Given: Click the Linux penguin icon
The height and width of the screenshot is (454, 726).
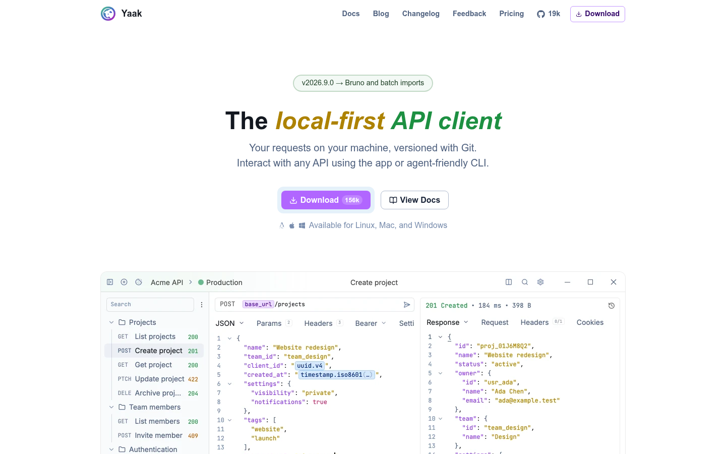Looking at the screenshot, I should (282, 225).
